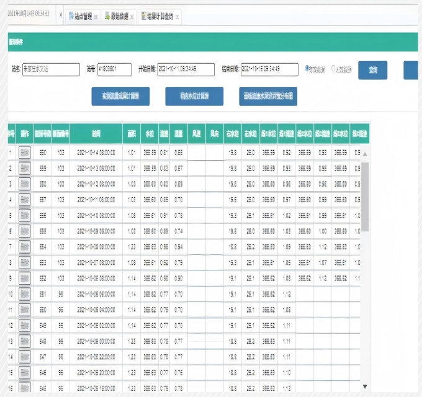Click the operation icon in row 13

point(25,341)
